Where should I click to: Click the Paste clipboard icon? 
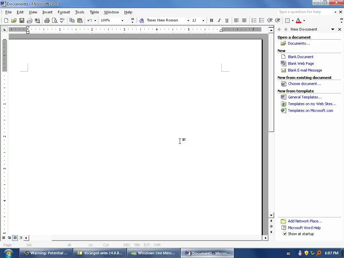pos(80,20)
